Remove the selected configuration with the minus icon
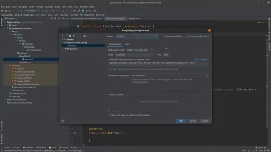The width and height of the screenshot is (271, 152). [x=66, y=36]
